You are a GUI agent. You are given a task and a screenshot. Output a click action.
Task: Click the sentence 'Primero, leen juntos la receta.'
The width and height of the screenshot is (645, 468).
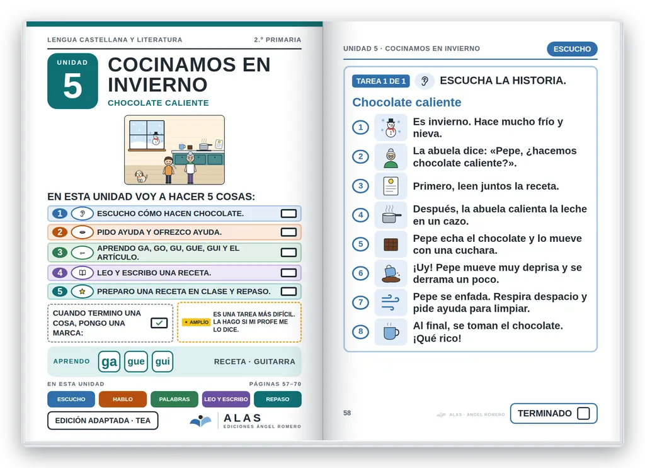486,186
